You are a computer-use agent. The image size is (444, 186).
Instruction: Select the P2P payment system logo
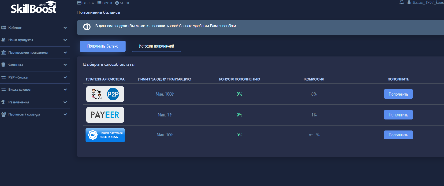tap(105, 94)
